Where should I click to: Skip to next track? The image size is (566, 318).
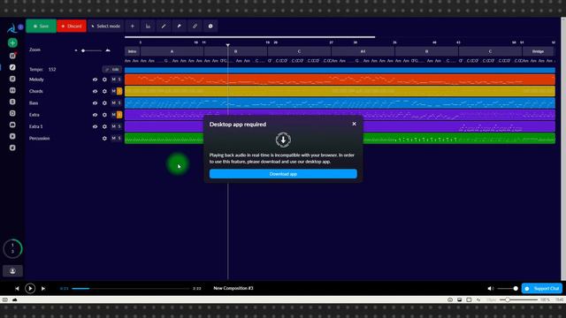pyautogui.click(x=43, y=289)
